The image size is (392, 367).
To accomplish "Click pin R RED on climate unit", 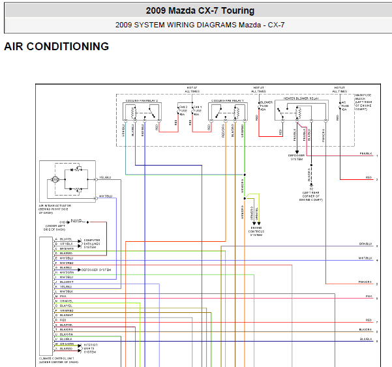I will pyautogui.click(x=61, y=320).
